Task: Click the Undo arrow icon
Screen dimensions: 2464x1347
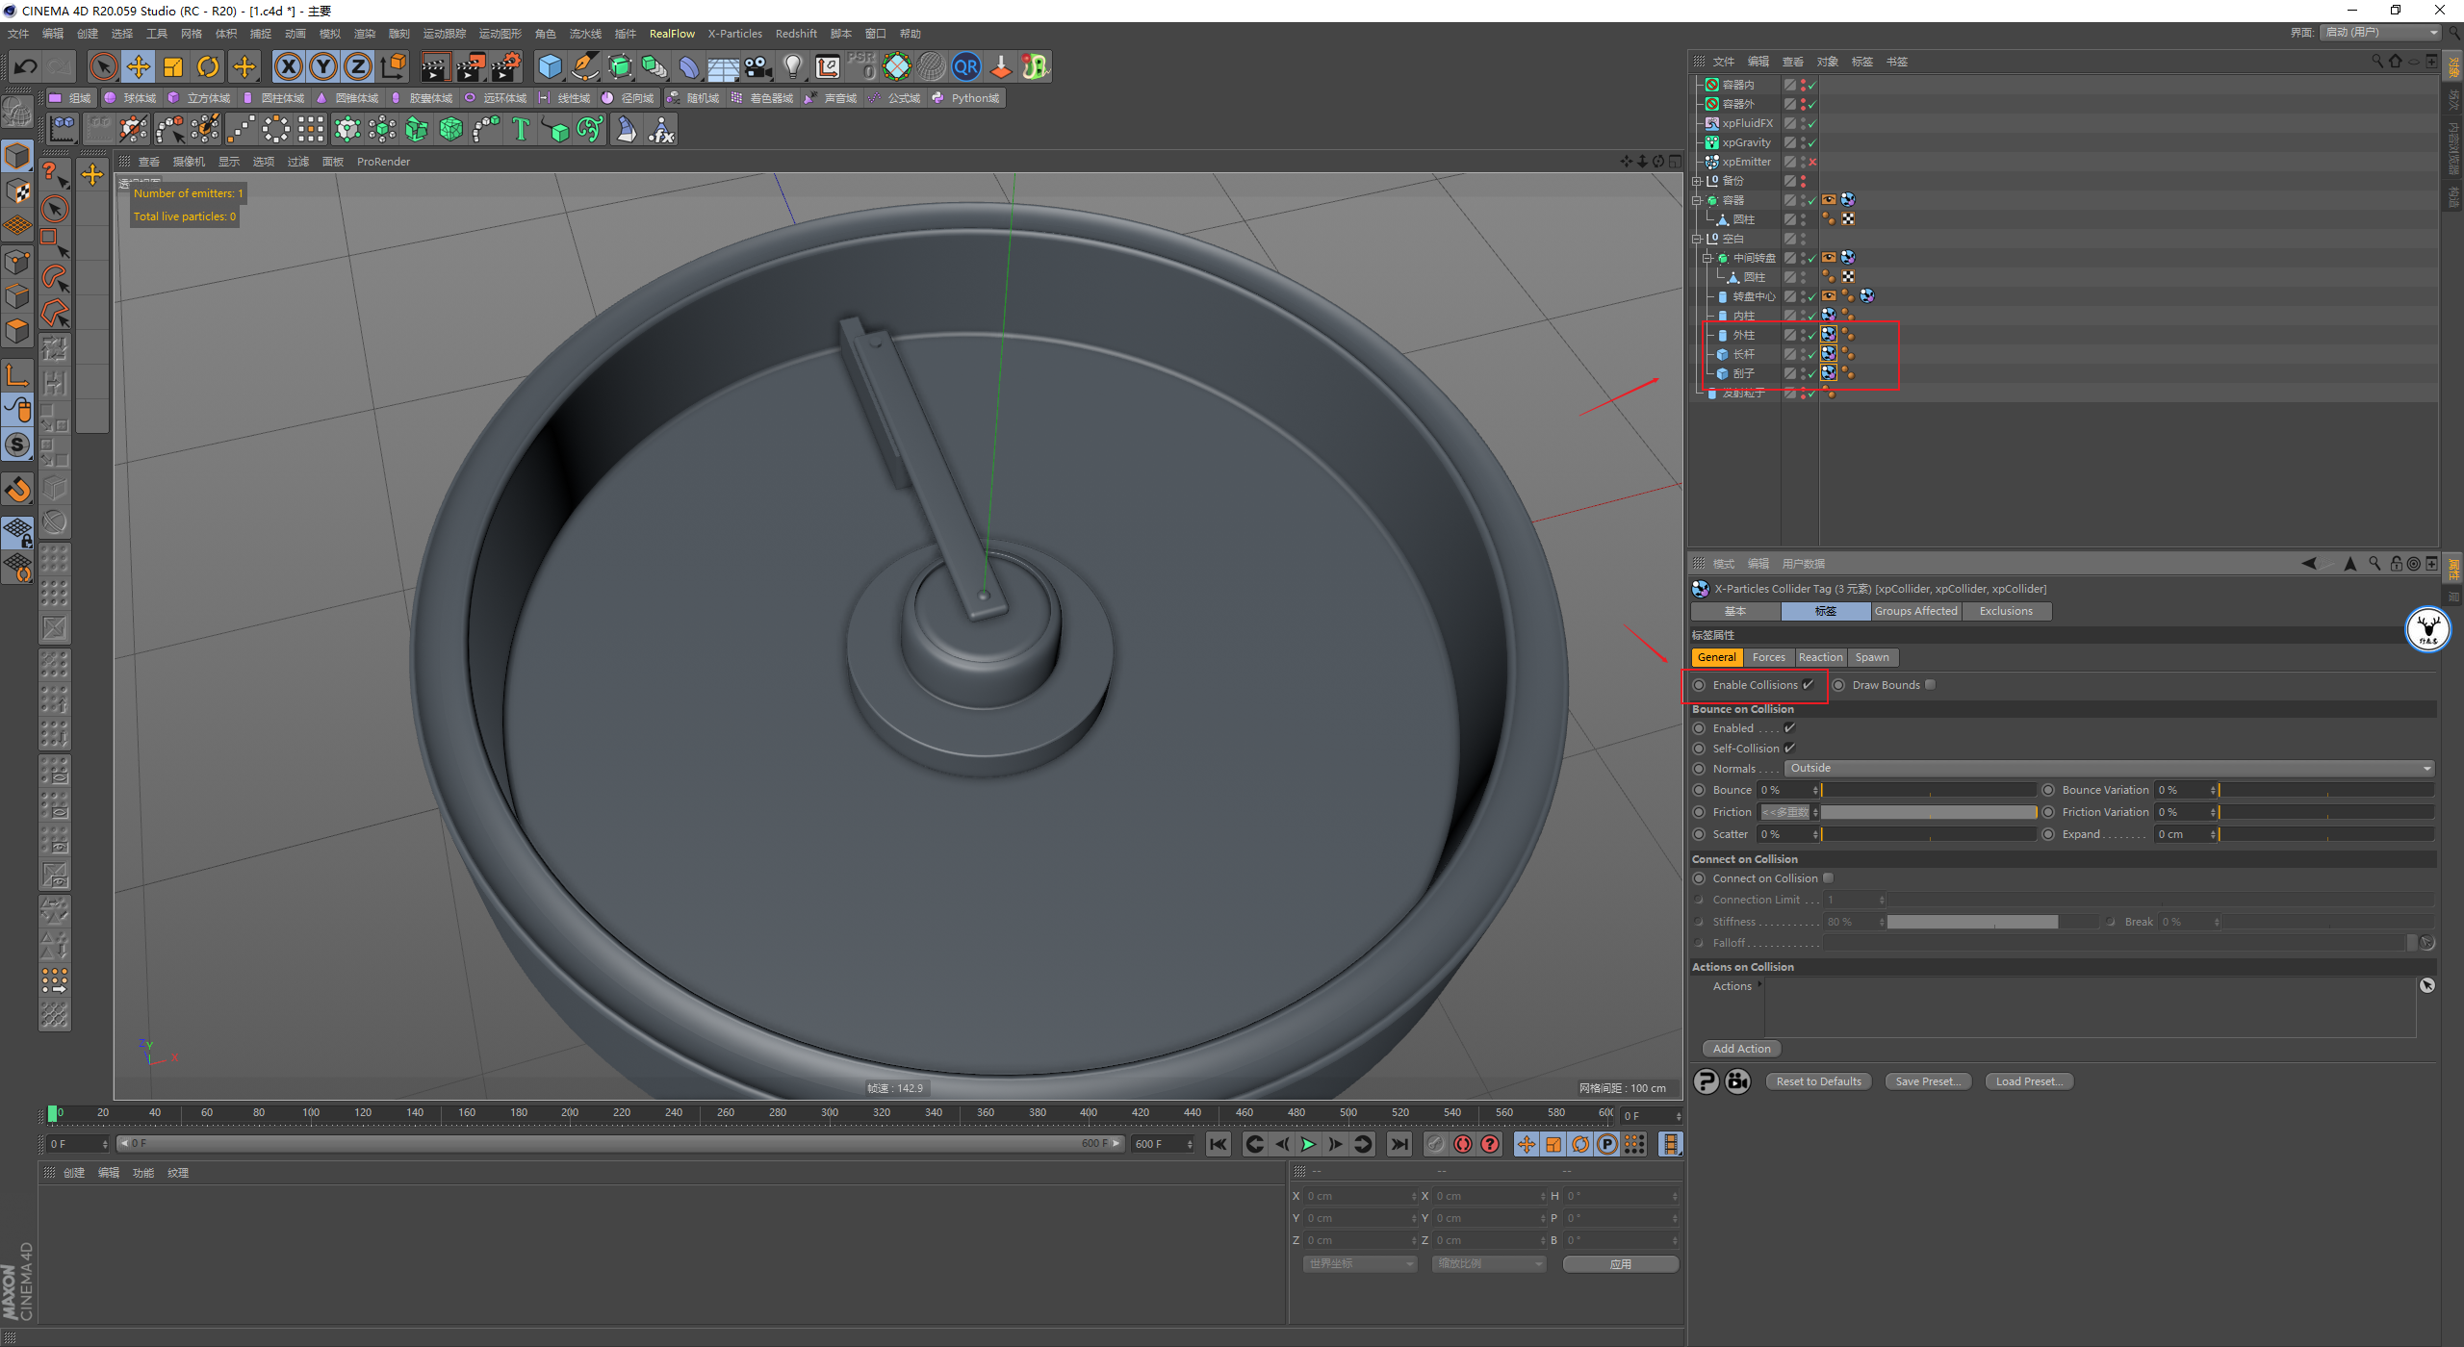Action: pyautogui.click(x=26, y=66)
